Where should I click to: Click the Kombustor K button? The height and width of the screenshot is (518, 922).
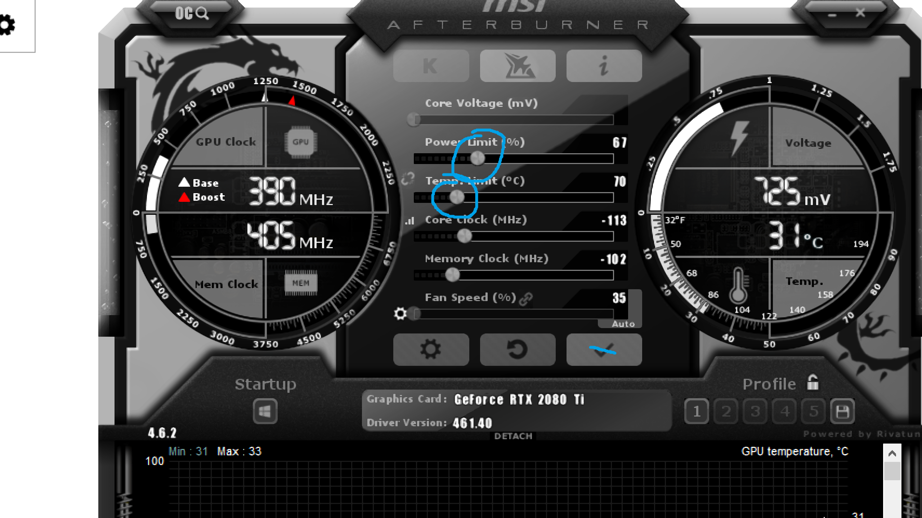tap(431, 66)
